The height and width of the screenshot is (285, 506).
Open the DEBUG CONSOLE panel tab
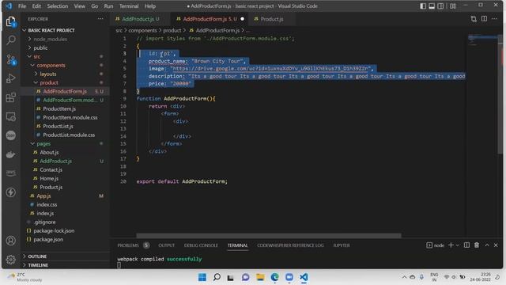[201, 245]
